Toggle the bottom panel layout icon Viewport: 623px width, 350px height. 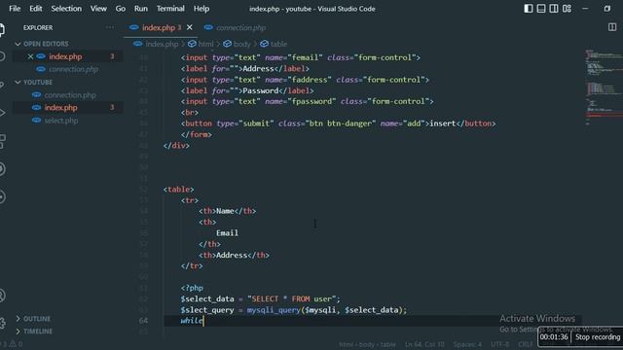coord(541,9)
